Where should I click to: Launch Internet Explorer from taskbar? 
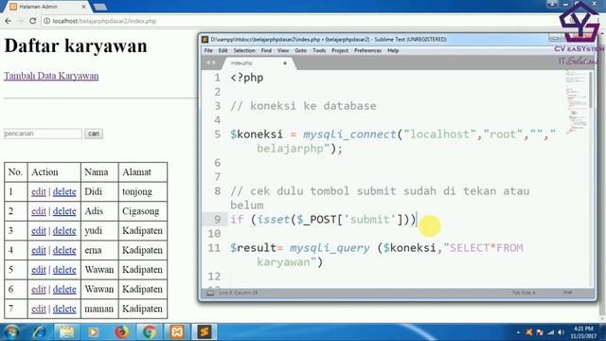click(39, 332)
